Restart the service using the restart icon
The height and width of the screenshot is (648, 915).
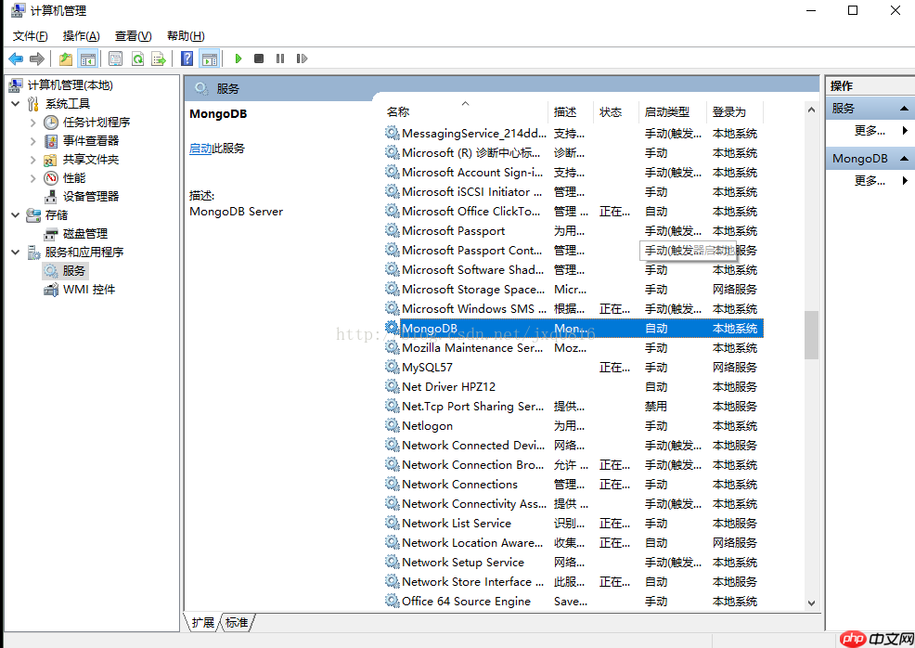pyautogui.click(x=302, y=58)
